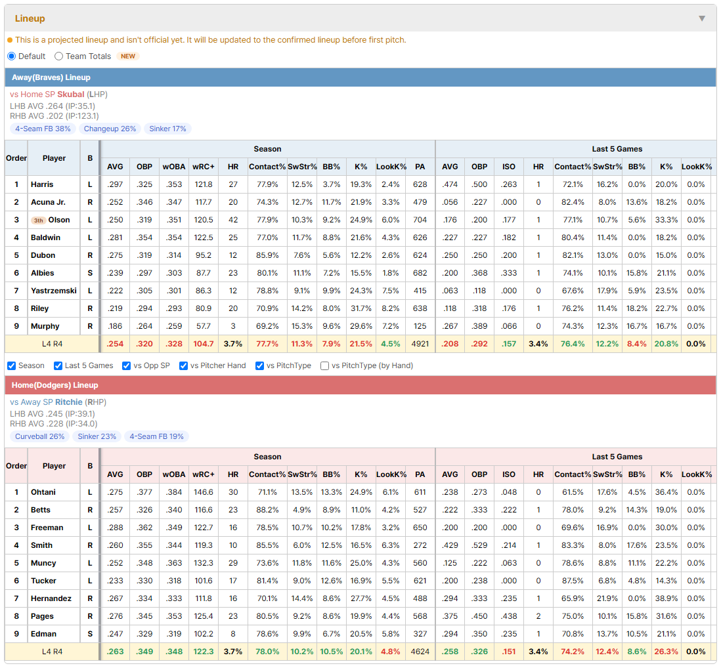Viewport: 721px width, 668px height.
Task: Click the 4-Seam FB 19% pitch tag
Action: click(x=156, y=436)
